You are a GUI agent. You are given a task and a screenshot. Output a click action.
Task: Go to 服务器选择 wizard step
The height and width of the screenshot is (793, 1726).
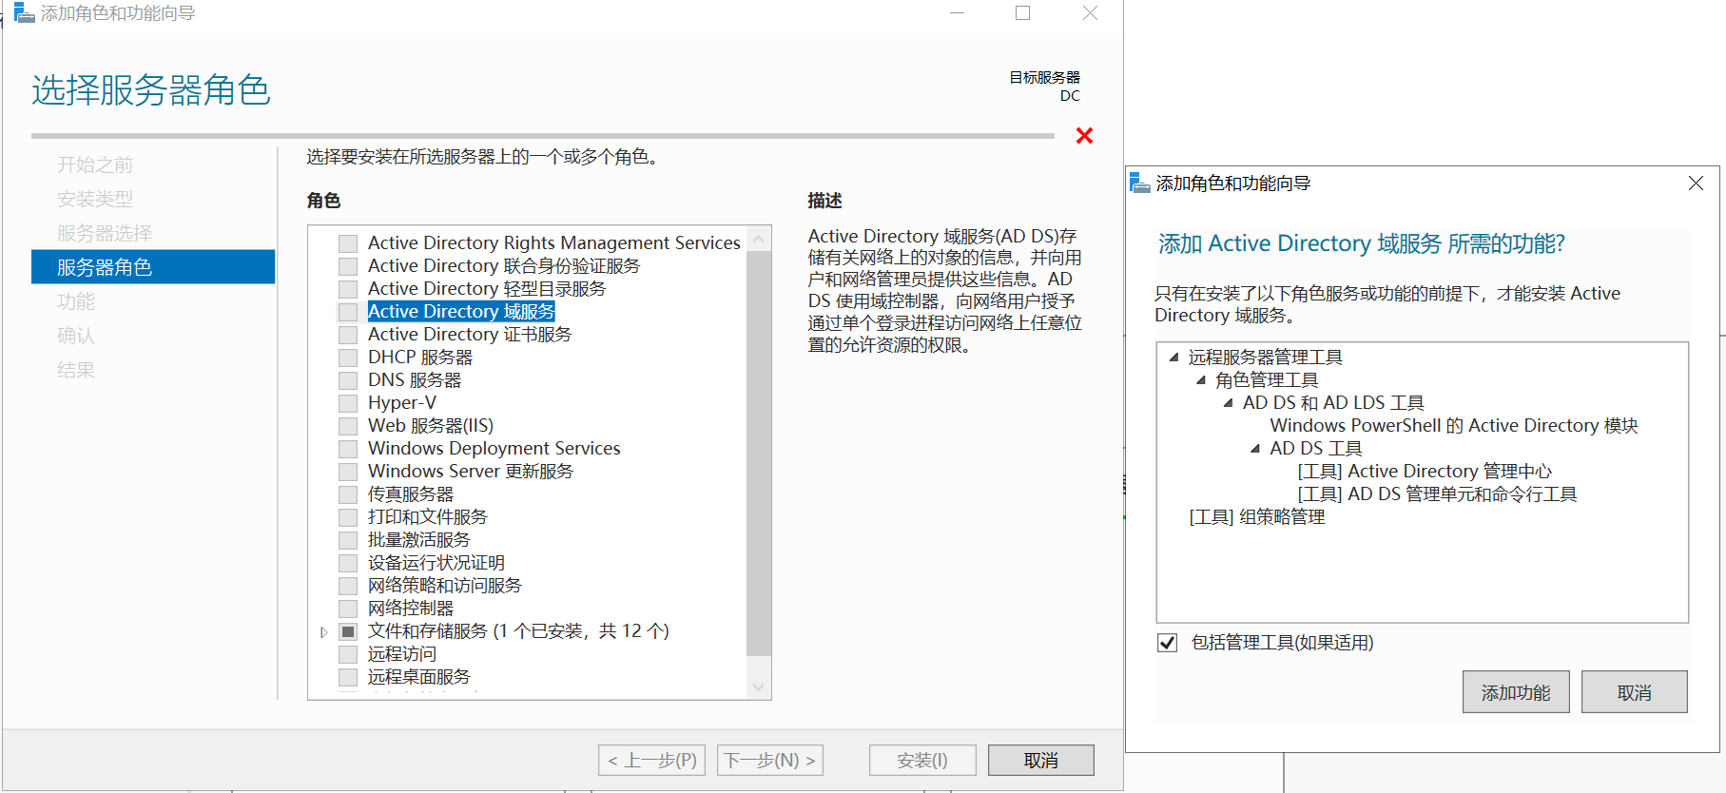coord(105,233)
